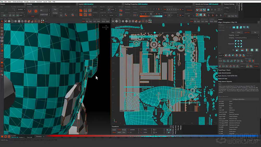261x147 pixels.
Task: Select the arrow selection tool in 3D viewport toolbar
Action: [2, 21]
